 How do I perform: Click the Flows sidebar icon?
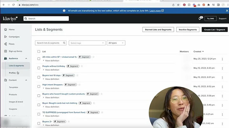coord(5,44)
